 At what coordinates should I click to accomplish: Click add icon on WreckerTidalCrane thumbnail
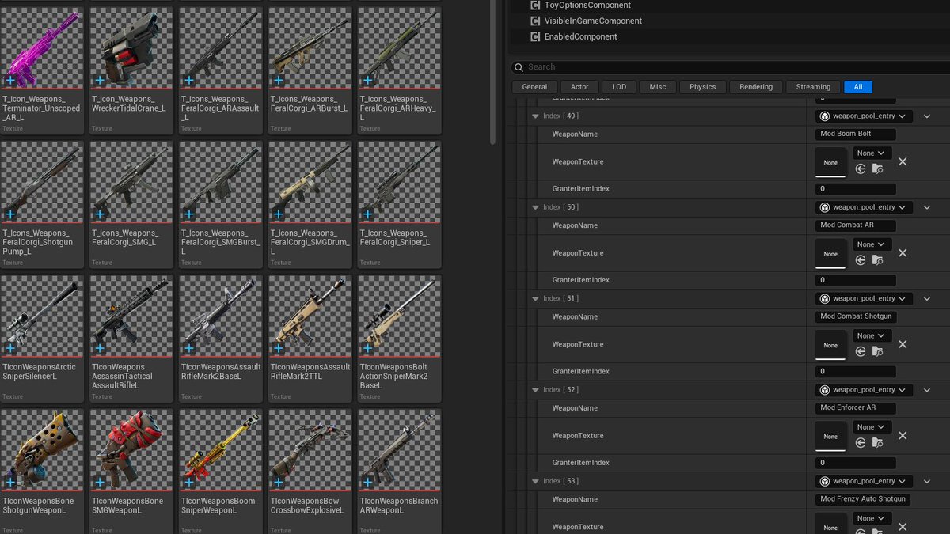tap(100, 80)
